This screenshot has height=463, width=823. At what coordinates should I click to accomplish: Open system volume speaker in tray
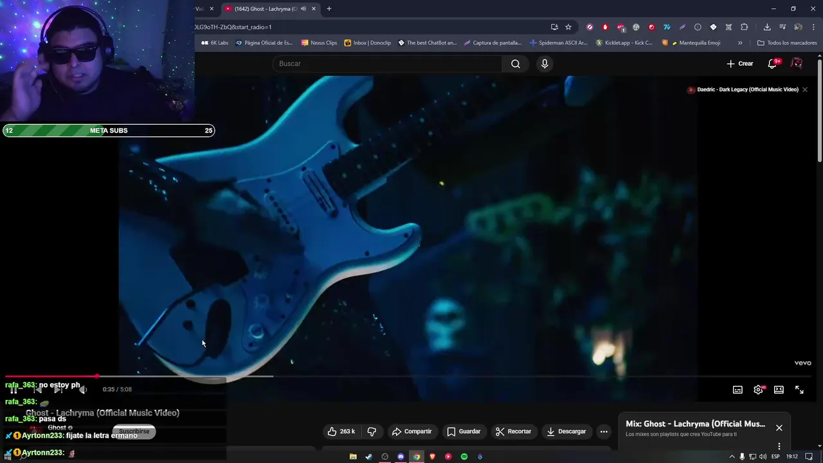coord(763,457)
